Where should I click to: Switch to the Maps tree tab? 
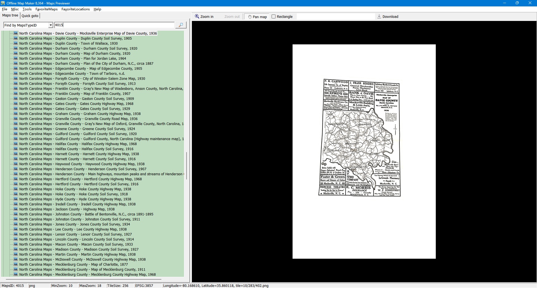pos(10,16)
